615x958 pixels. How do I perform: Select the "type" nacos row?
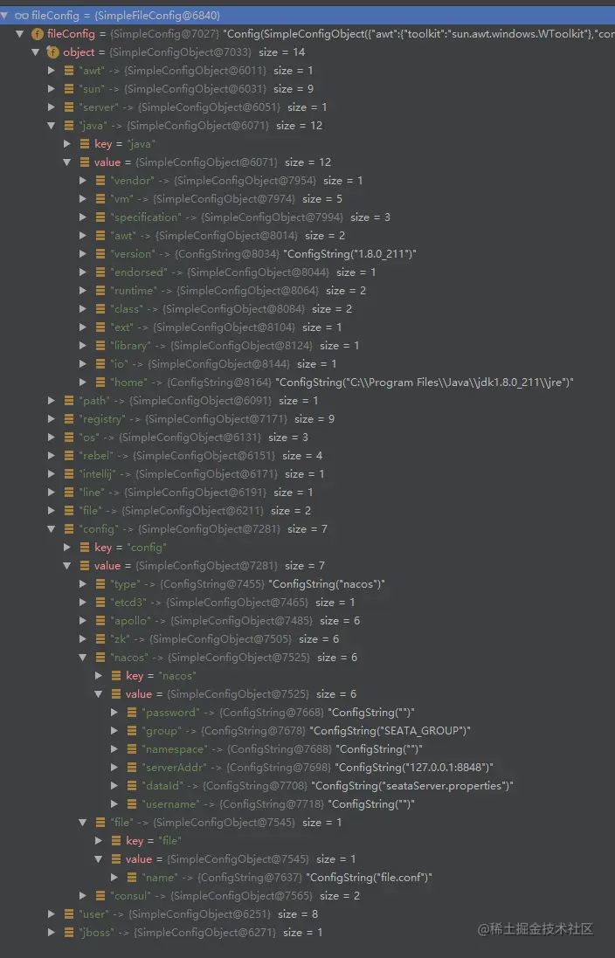tap(307, 583)
